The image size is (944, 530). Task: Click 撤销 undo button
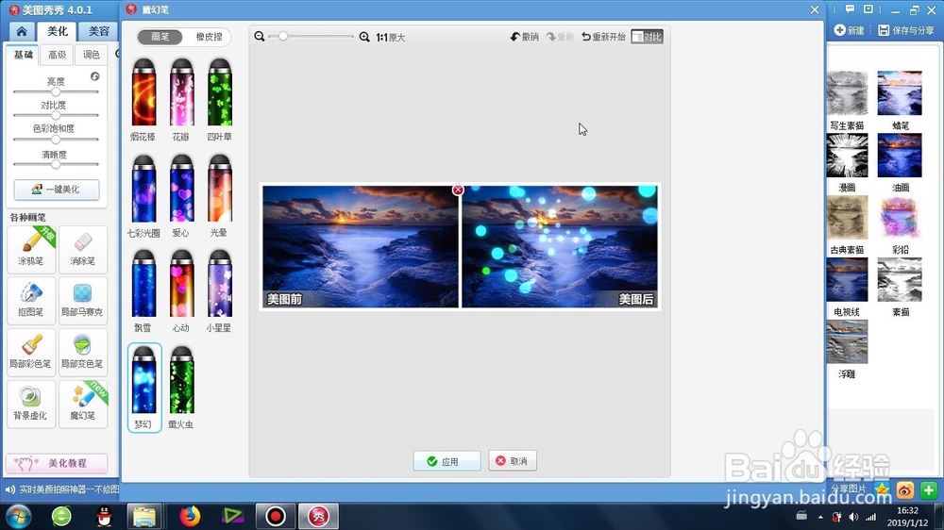[524, 37]
